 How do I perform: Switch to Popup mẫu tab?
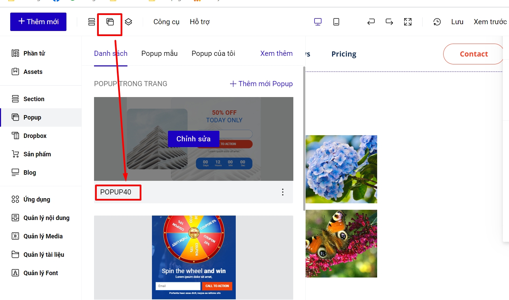159,53
